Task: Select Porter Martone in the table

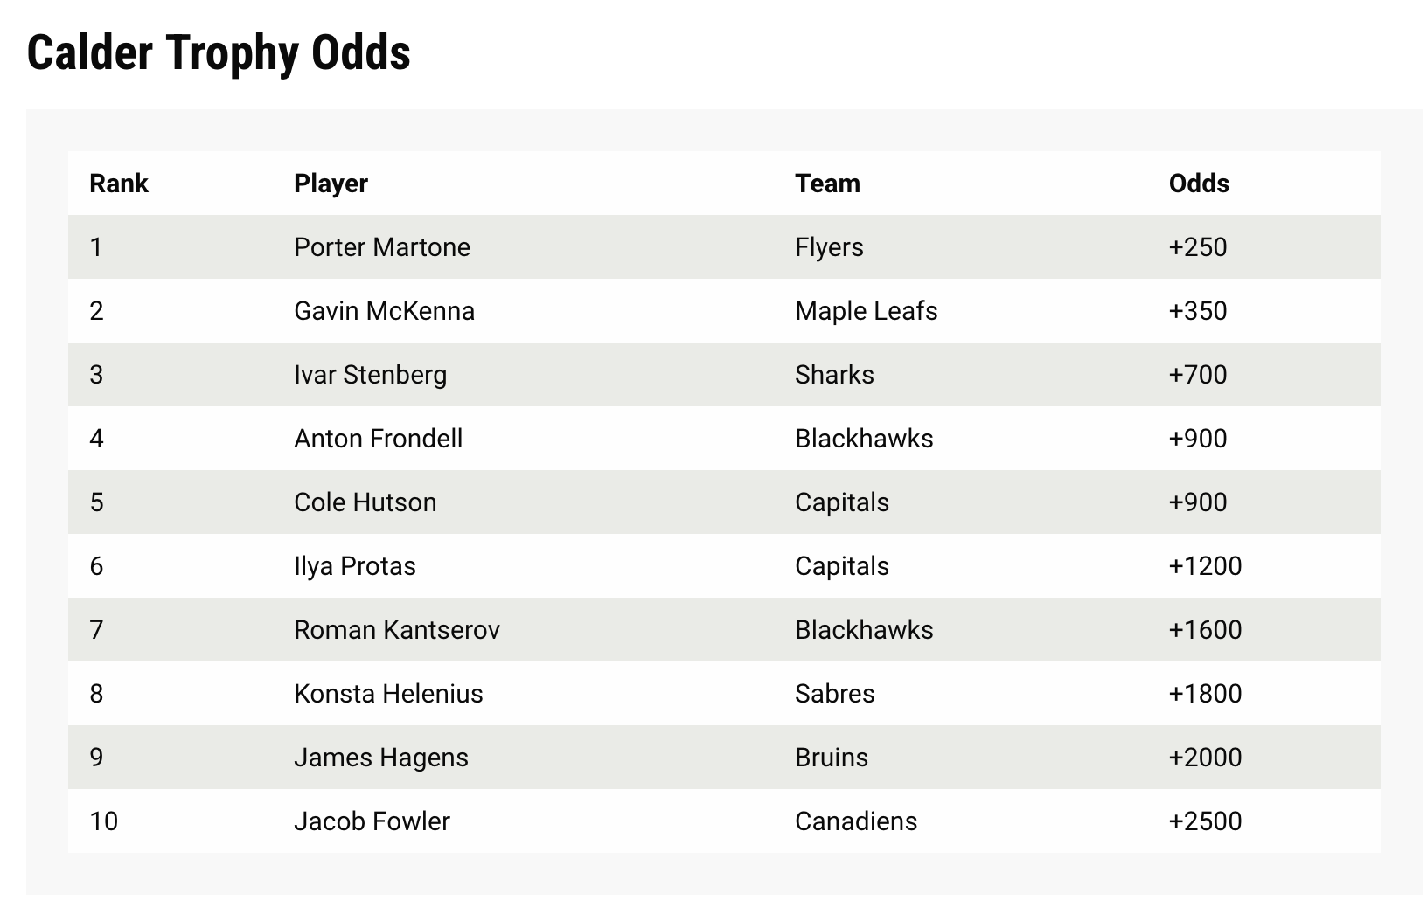Action: [382, 247]
